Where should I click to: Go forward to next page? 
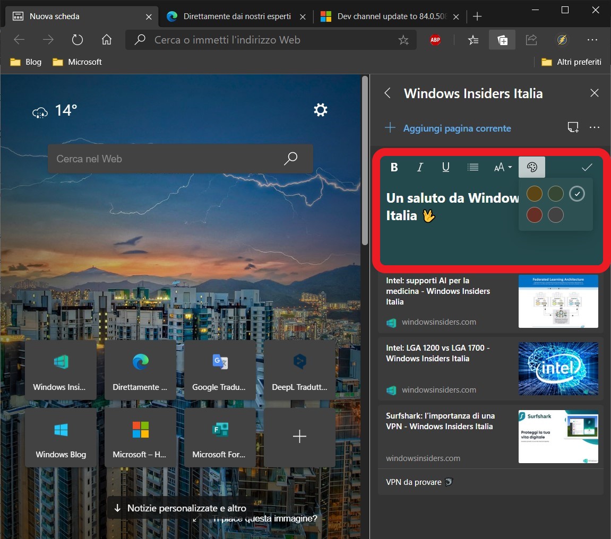pyautogui.click(x=48, y=40)
